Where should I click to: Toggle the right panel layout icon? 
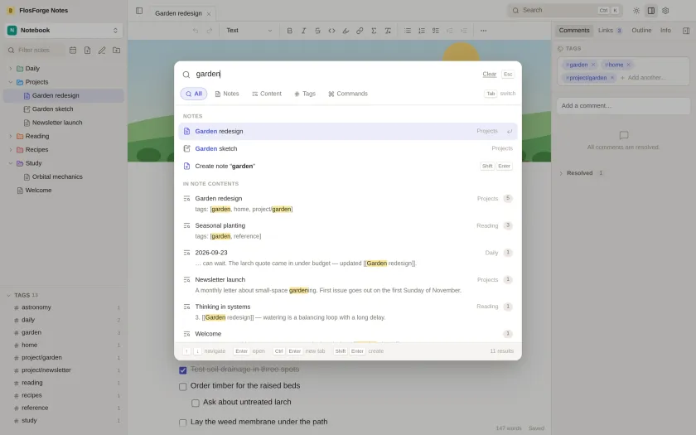pos(650,11)
